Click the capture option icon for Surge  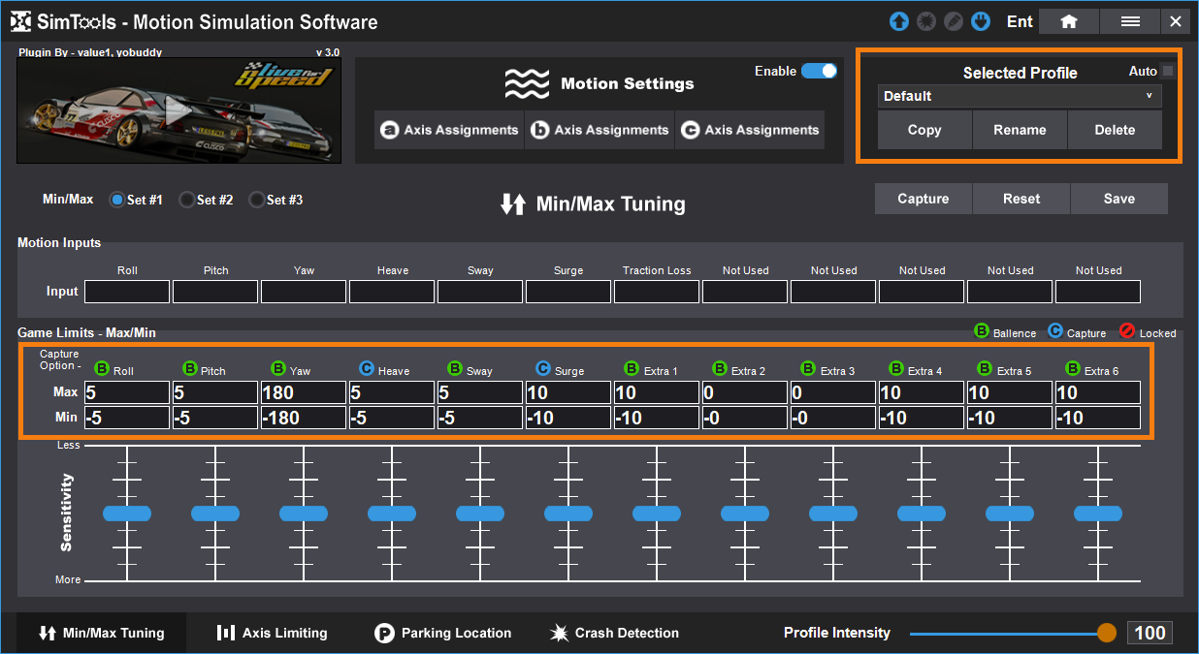click(543, 369)
